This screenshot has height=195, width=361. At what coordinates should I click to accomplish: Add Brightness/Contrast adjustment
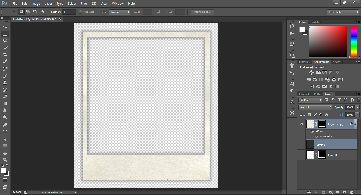[312, 73]
